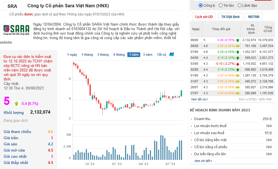This screenshot has height=169, width=278.
Task: Click yellow unchanged bar in 08/08 row
Action: click(238, 46)
